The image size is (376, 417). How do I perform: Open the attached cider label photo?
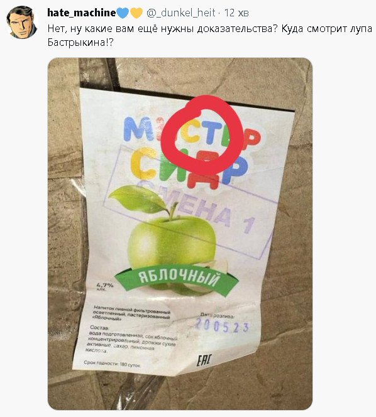pos(180,234)
